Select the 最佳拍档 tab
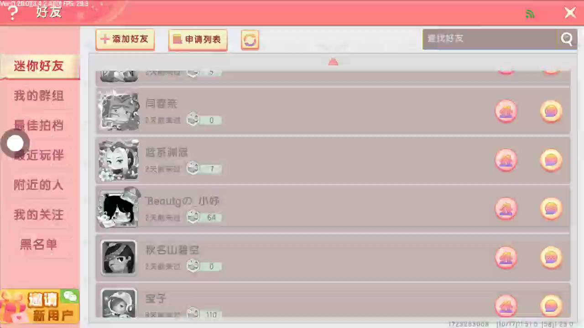 [39, 125]
